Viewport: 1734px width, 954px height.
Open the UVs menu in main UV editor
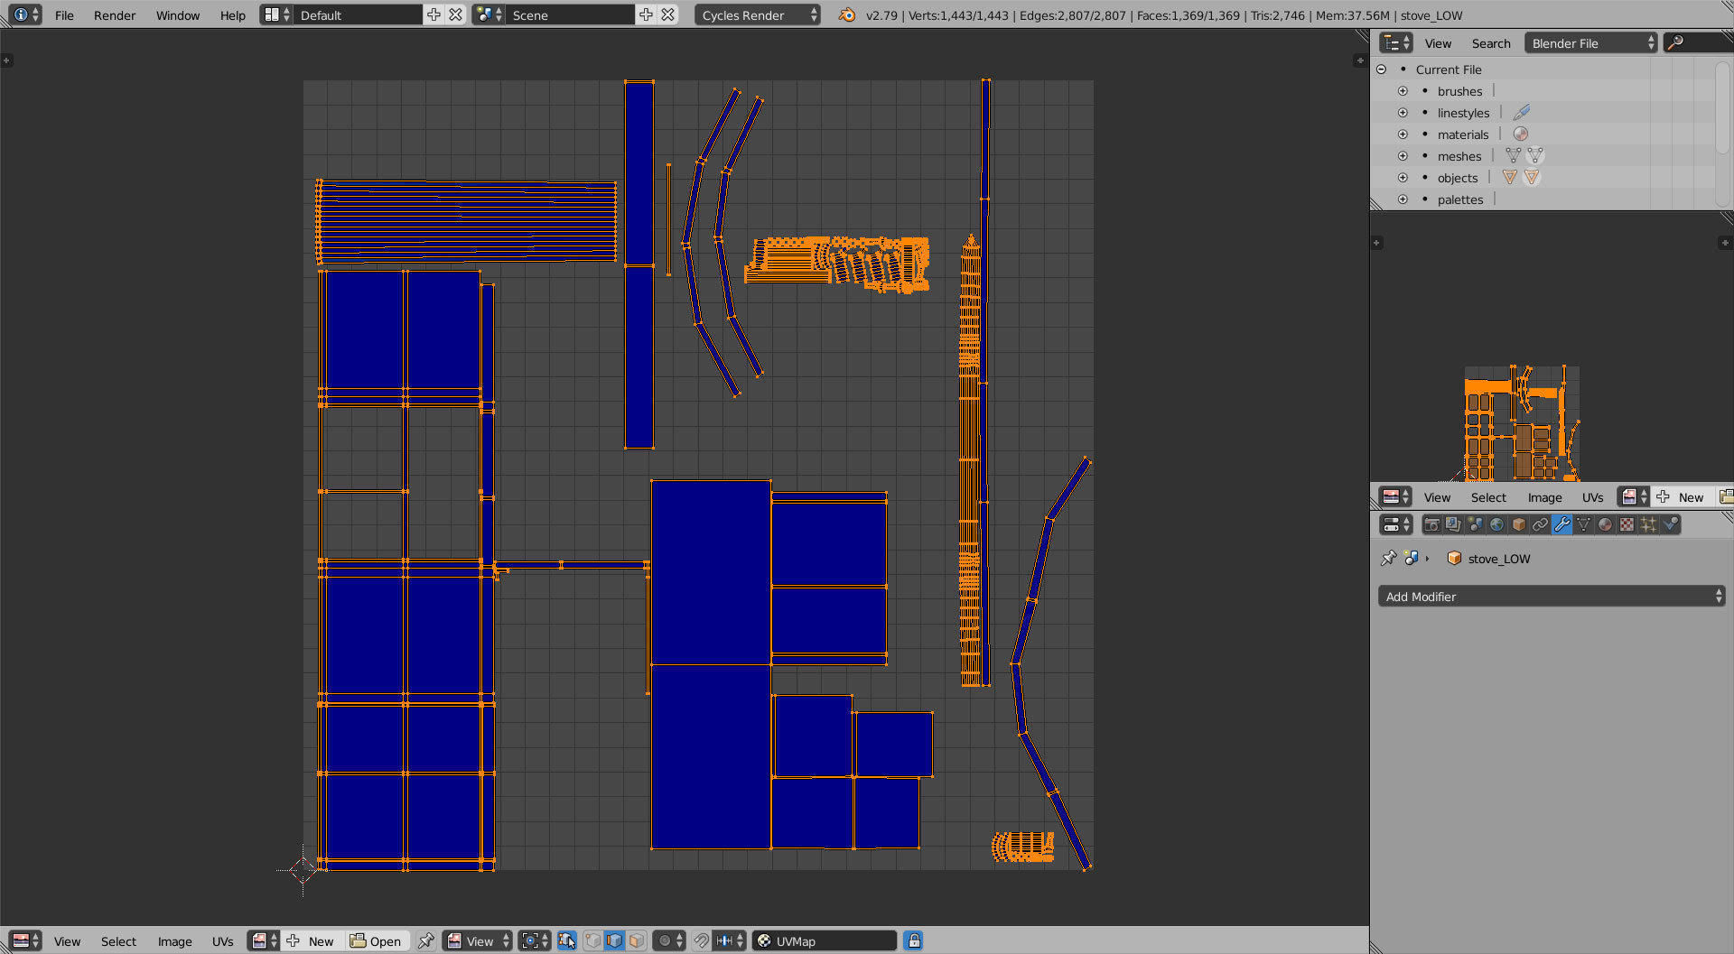(x=223, y=941)
